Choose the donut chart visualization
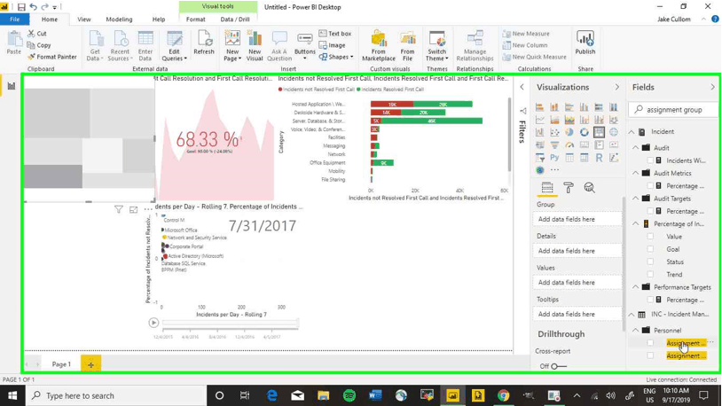Image resolution: width=722 pixels, height=406 pixels. coord(584,132)
